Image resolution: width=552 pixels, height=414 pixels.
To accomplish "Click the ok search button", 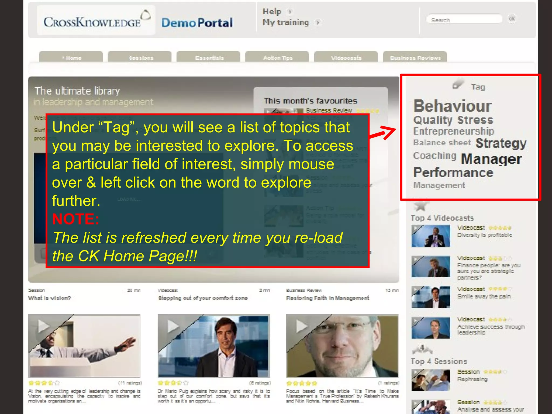I will [x=512, y=19].
